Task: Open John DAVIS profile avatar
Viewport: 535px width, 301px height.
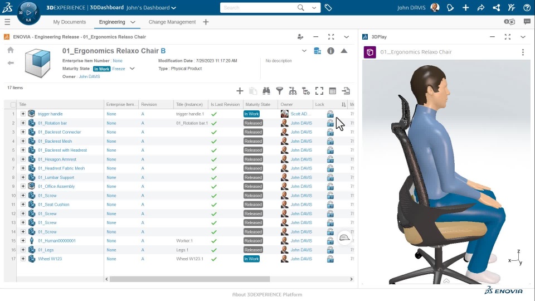Action: [435, 7]
